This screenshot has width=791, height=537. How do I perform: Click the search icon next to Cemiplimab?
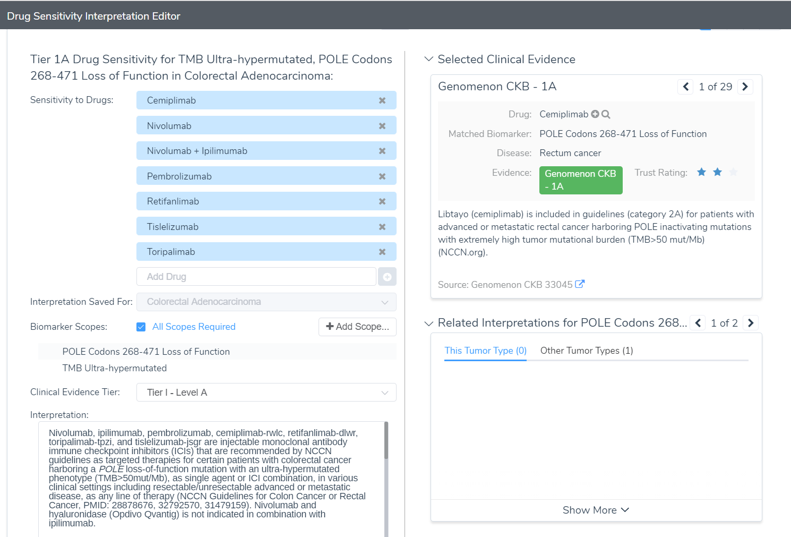606,114
